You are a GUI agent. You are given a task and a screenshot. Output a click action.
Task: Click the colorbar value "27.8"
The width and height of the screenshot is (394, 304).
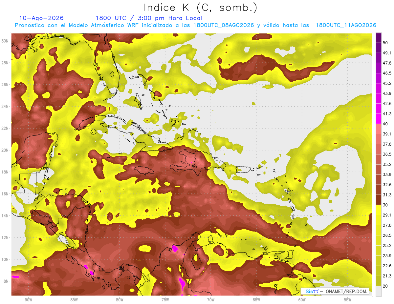click(x=387, y=225)
